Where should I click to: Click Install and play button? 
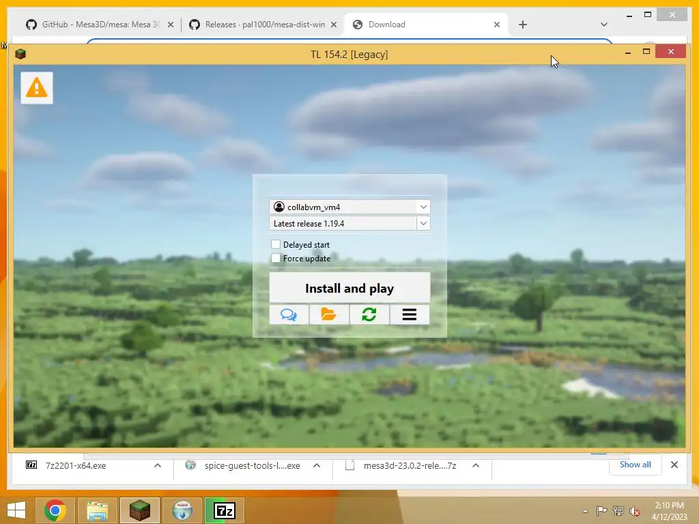tap(350, 288)
